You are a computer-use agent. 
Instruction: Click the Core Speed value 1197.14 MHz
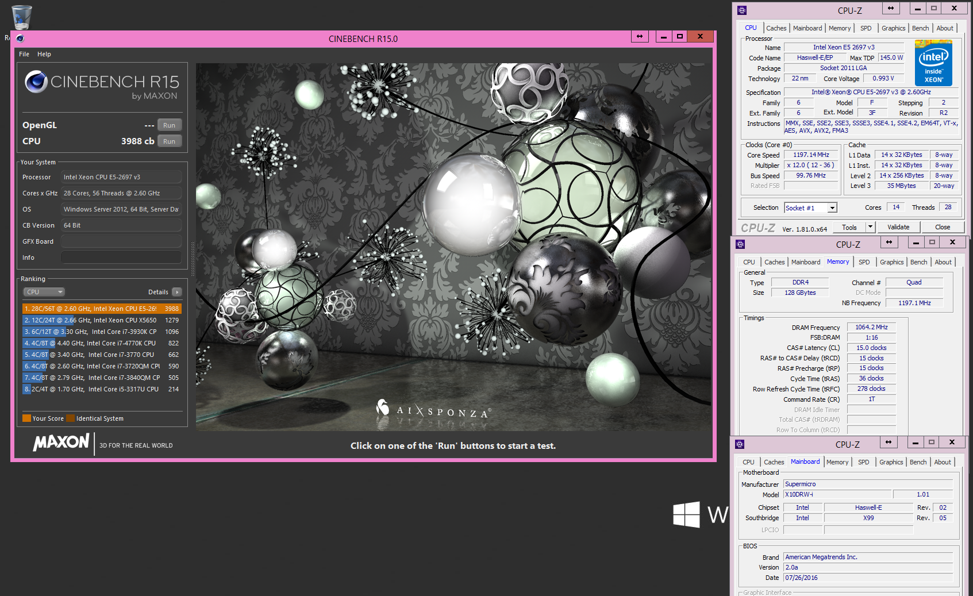click(811, 155)
